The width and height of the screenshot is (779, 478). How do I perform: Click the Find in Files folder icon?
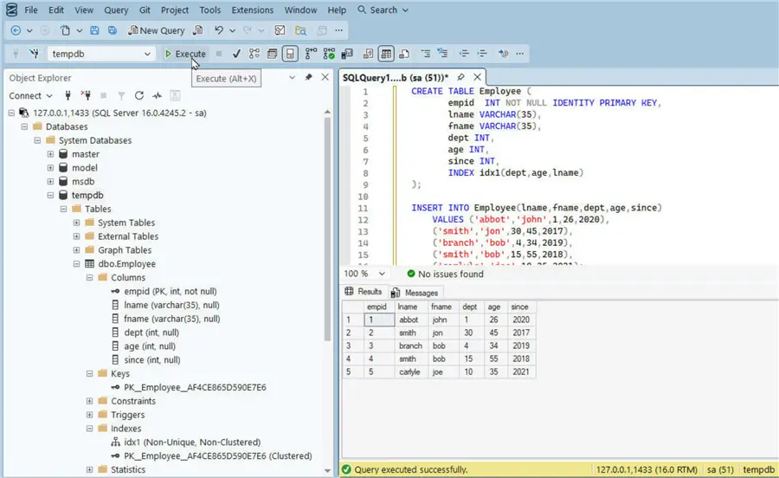coord(300,30)
